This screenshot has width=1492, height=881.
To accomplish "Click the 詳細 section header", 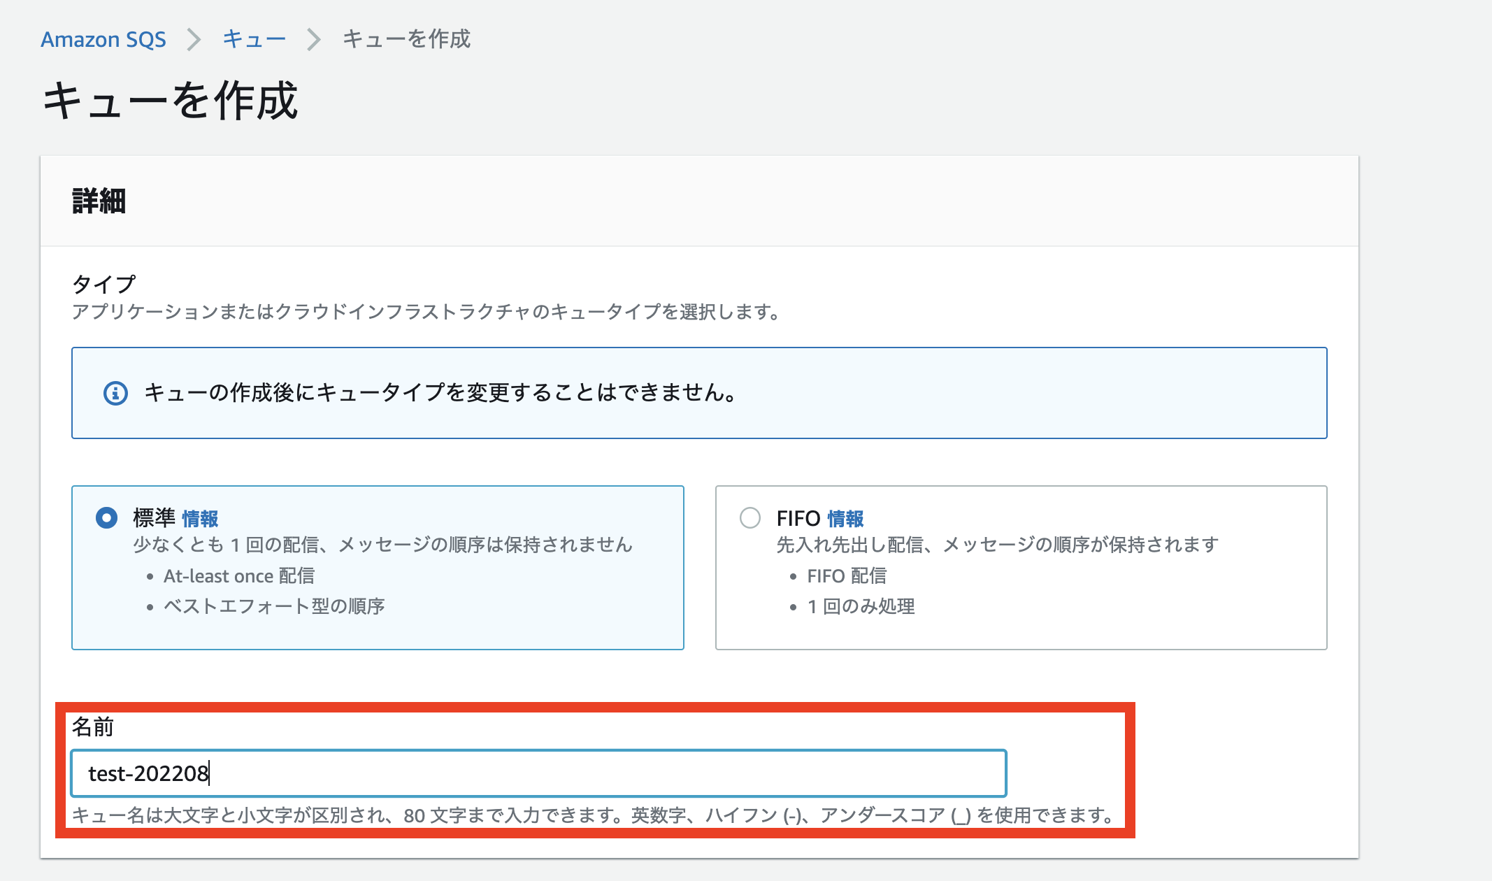I will tap(99, 201).
